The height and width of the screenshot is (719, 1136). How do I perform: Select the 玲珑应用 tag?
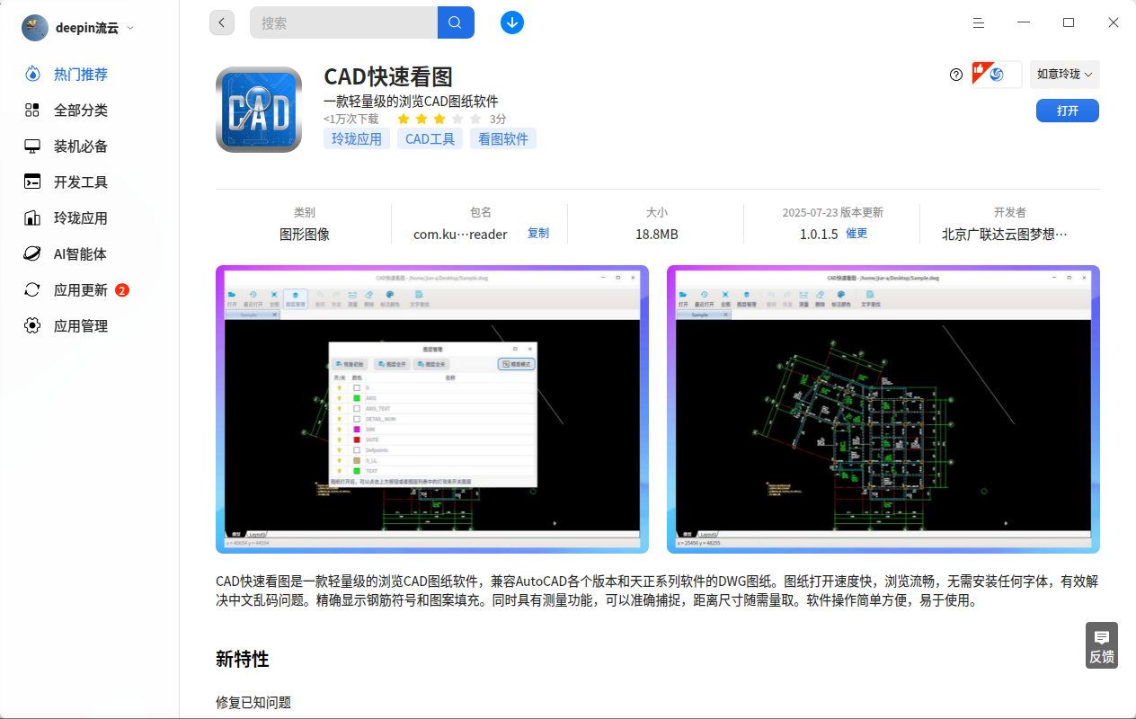(x=357, y=138)
